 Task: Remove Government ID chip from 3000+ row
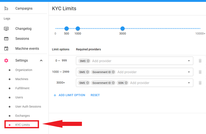point(113,83)
